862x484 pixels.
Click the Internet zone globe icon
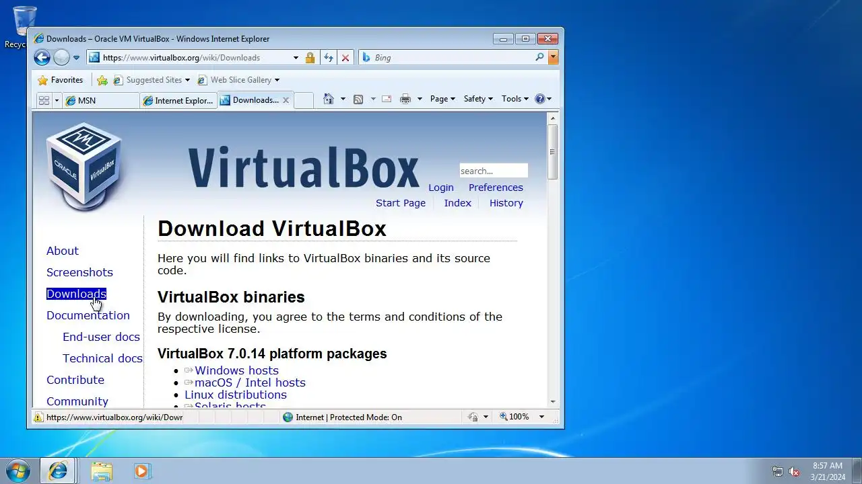pos(288,417)
